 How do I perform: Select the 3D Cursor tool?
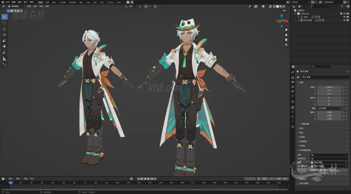click(x=4, y=23)
